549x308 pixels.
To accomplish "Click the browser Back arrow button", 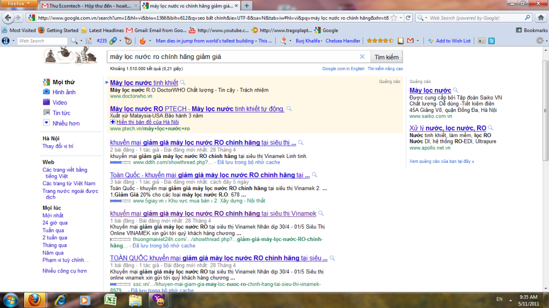I will point(8,18).
